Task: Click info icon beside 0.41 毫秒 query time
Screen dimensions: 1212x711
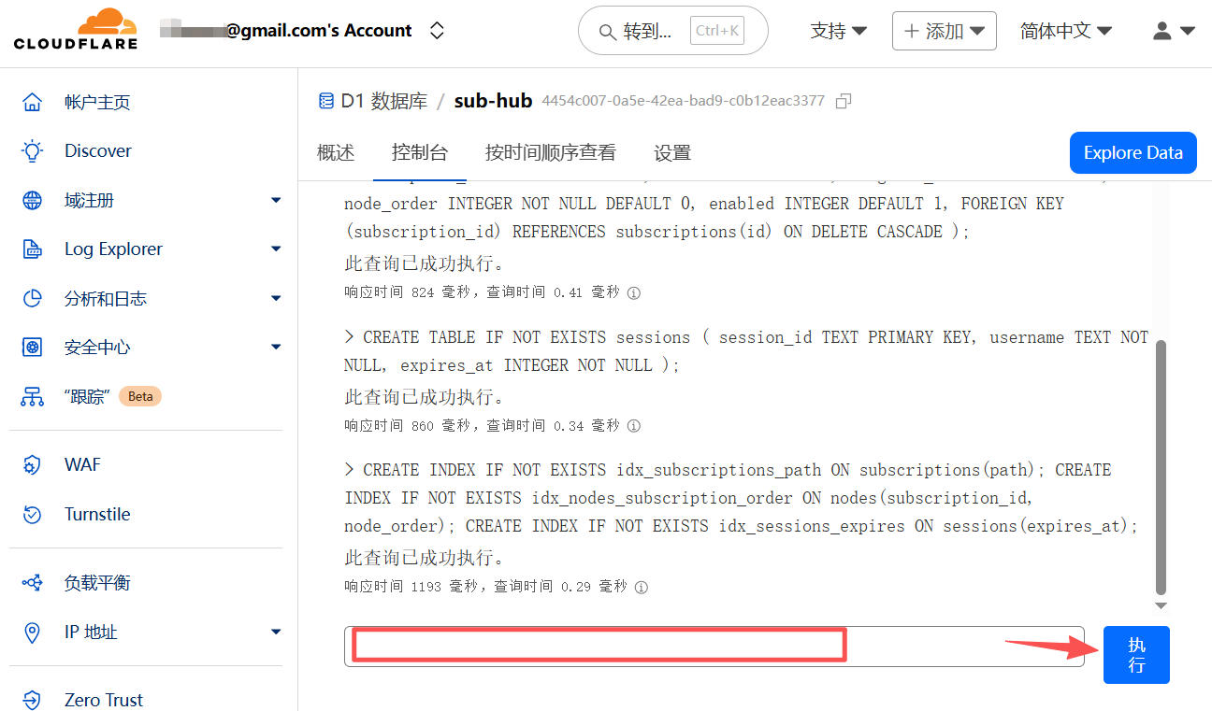Action: coord(634,292)
